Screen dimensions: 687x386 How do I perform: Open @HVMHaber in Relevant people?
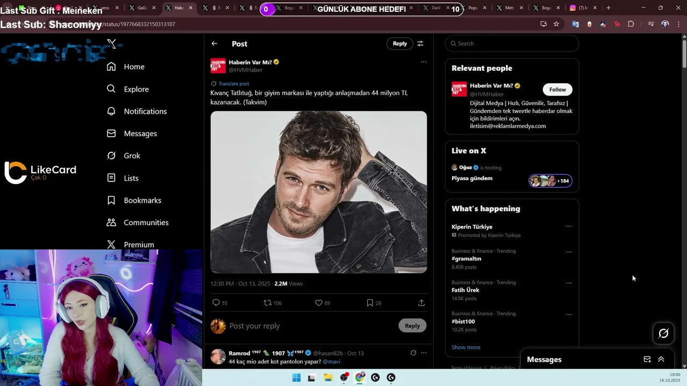click(x=486, y=94)
